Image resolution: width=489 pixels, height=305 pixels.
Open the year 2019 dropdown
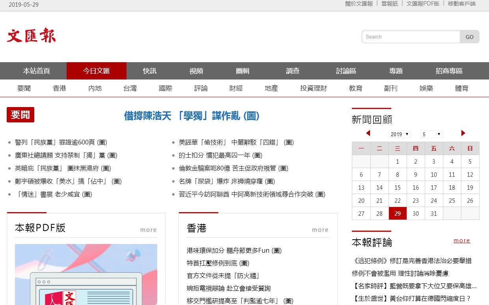pyautogui.click(x=400, y=134)
